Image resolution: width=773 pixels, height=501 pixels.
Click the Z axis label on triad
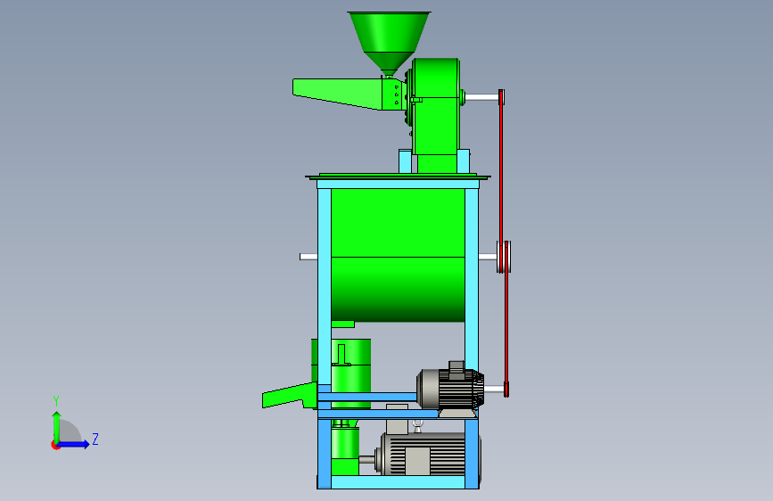tap(95, 439)
